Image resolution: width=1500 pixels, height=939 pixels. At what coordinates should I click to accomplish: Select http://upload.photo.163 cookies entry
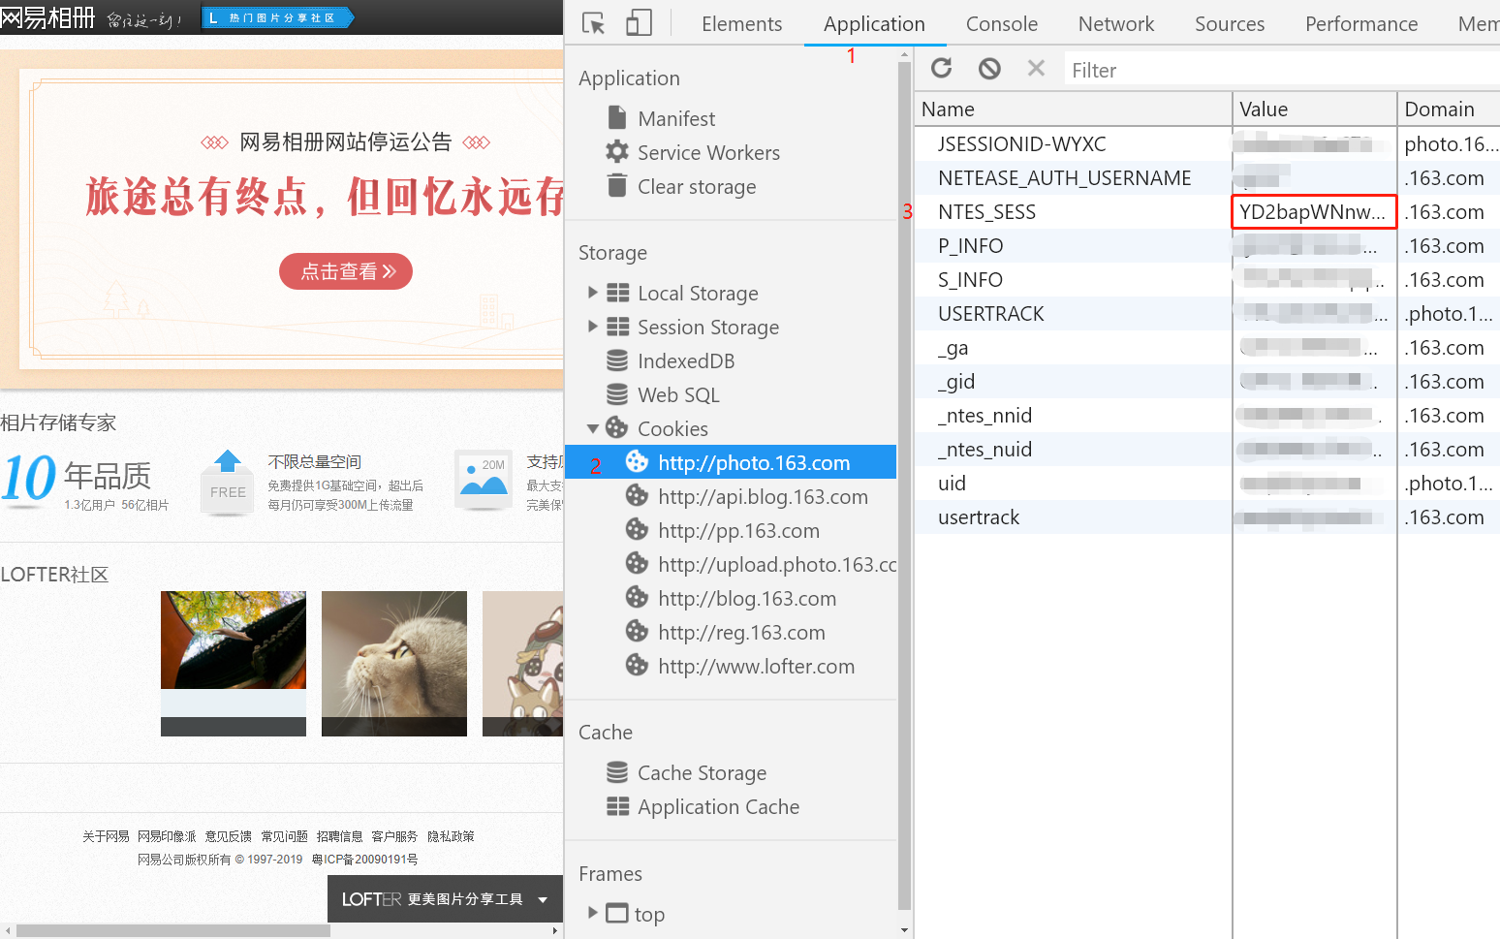click(x=761, y=564)
